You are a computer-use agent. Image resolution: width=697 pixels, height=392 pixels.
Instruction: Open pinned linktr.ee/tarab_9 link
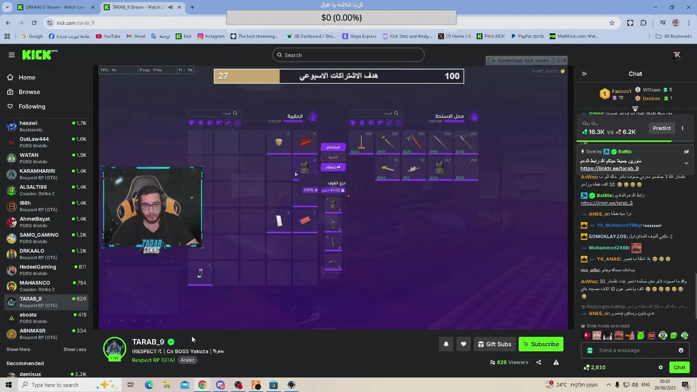click(x=609, y=169)
